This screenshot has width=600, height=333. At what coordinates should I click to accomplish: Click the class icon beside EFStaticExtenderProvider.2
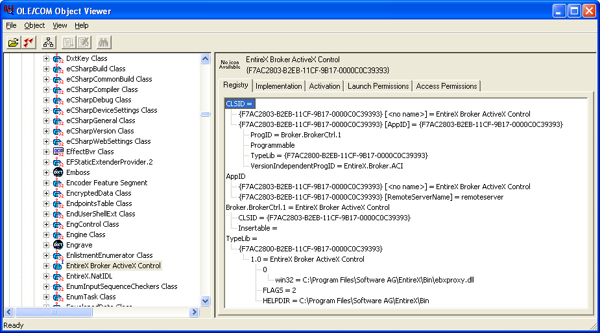click(x=58, y=162)
